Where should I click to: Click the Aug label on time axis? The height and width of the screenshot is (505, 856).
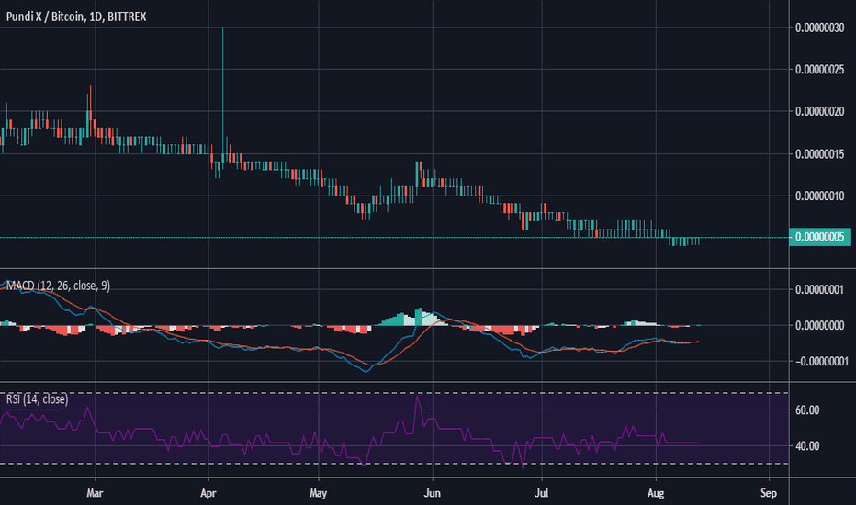656,493
